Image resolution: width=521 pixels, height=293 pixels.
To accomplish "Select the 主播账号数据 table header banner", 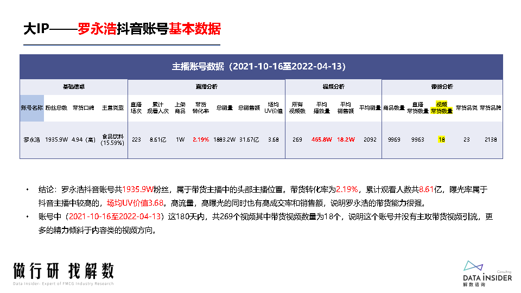I will point(261,67).
